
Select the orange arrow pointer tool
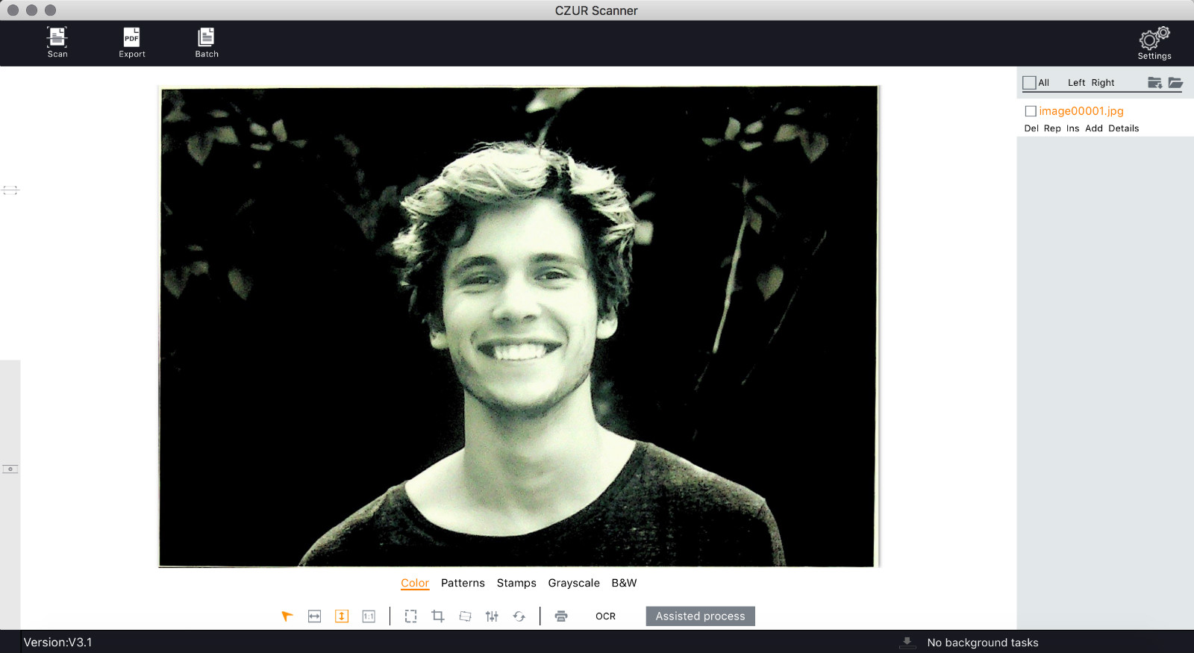click(x=287, y=616)
